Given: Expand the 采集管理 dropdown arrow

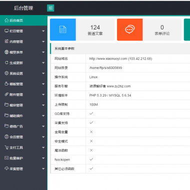Looking at the screenshot, I should click(x=43, y=168).
